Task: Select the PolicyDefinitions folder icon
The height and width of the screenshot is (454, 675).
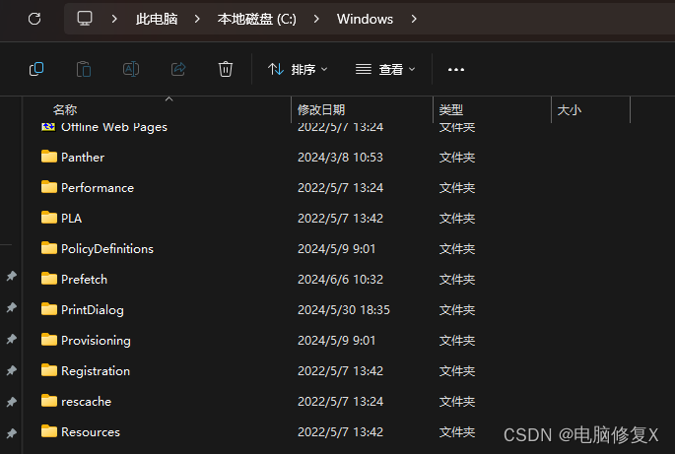Action: point(49,248)
